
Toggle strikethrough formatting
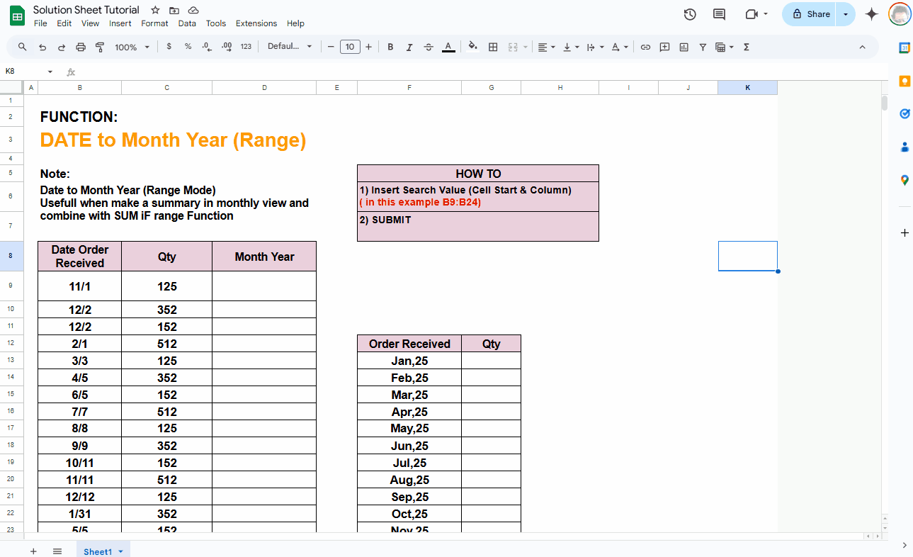point(429,47)
